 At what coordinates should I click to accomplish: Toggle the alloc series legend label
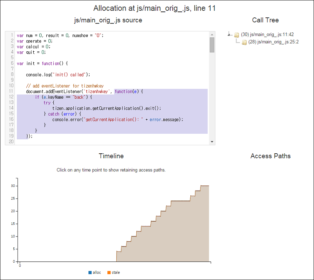coord(97,273)
